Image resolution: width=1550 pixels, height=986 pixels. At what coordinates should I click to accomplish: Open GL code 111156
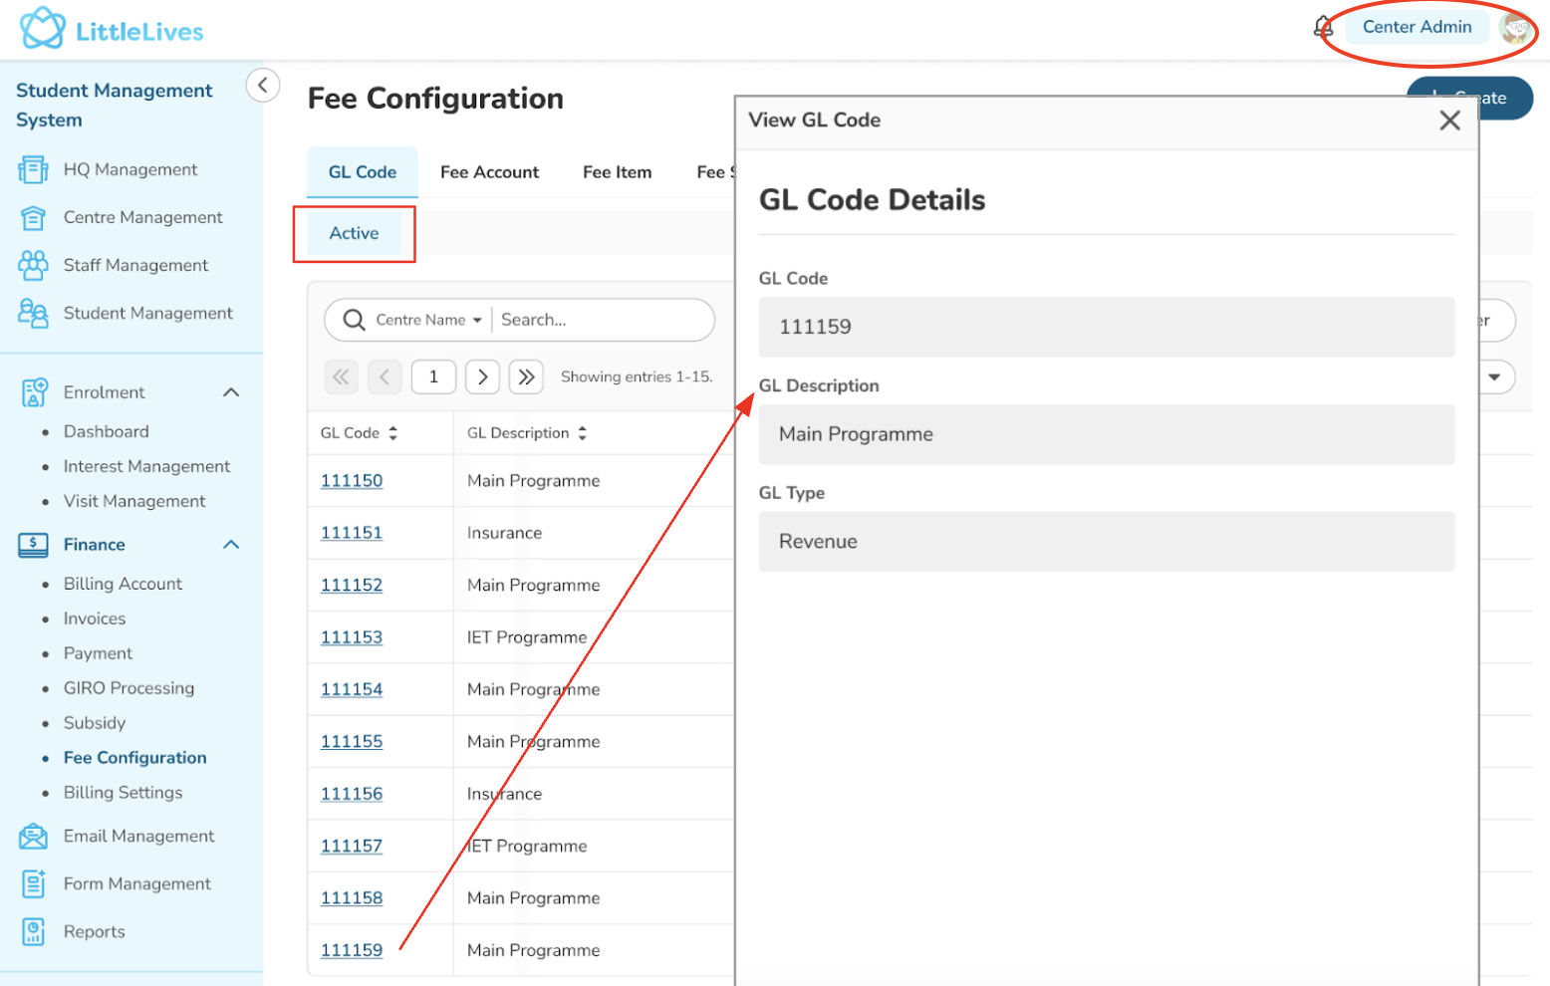point(352,794)
